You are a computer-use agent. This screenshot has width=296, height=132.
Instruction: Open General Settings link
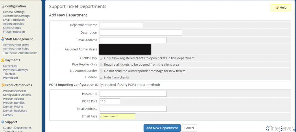point(14,12)
